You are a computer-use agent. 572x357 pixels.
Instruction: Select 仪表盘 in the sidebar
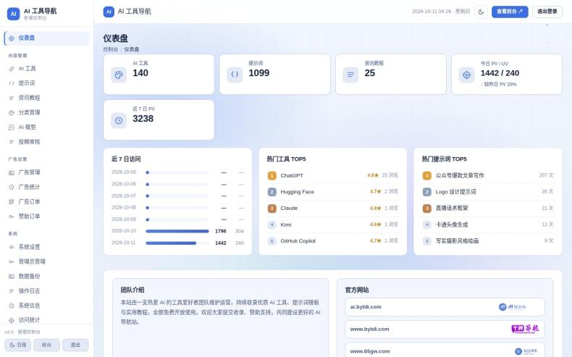(x=46, y=38)
